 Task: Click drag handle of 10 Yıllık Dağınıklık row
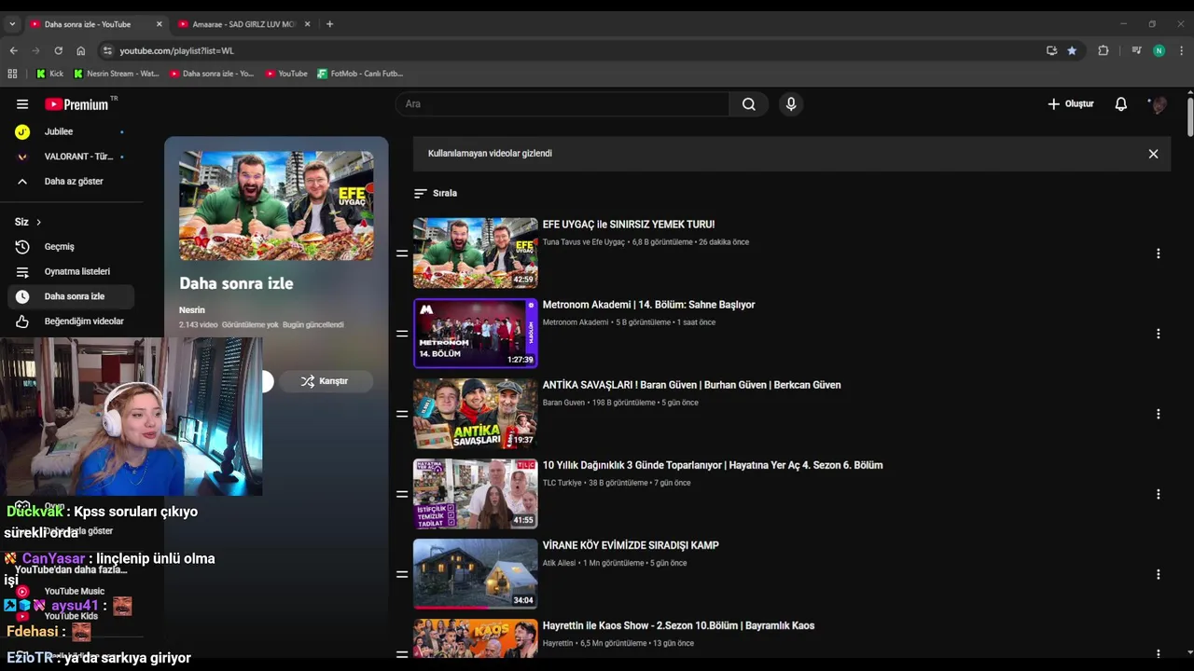pyautogui.click(x=402, y=494)
